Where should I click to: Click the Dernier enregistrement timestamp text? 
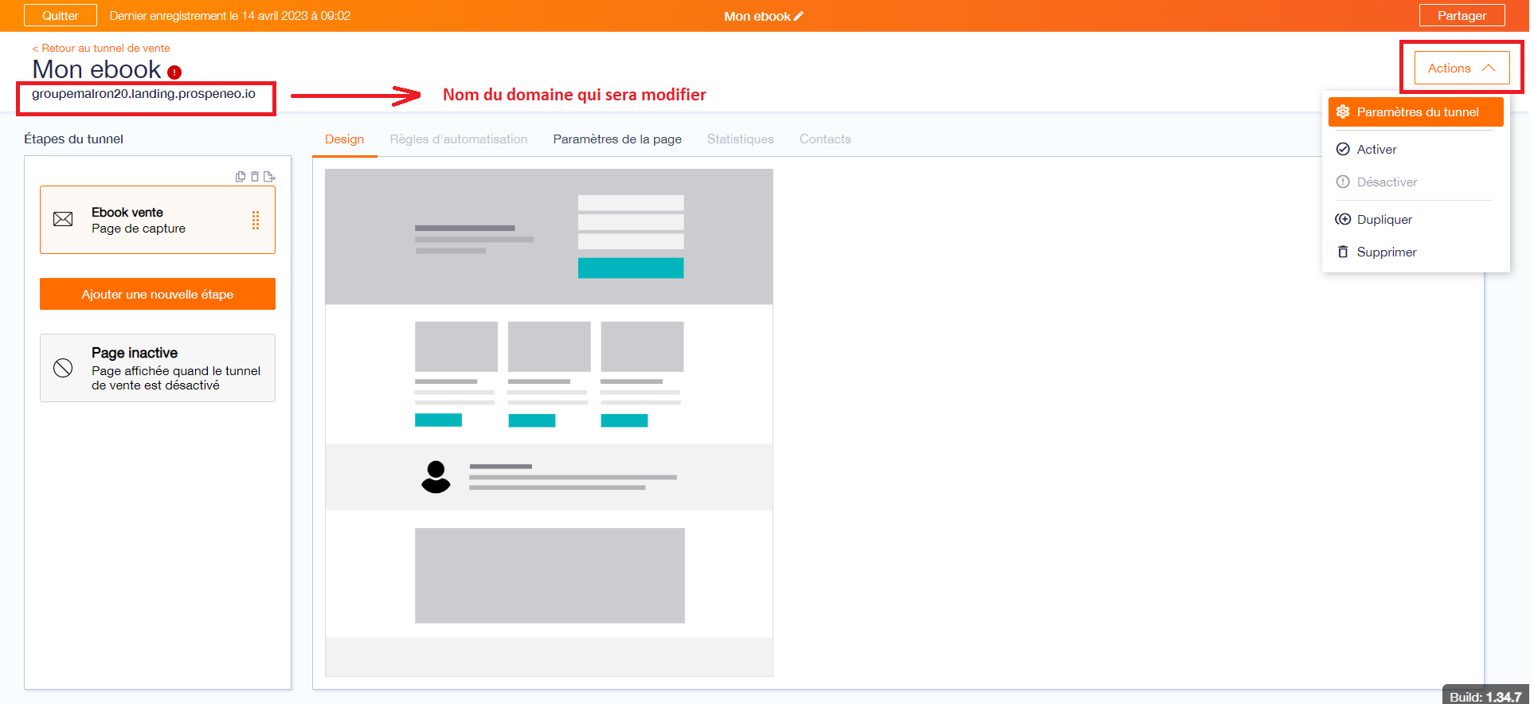point(230,16)
